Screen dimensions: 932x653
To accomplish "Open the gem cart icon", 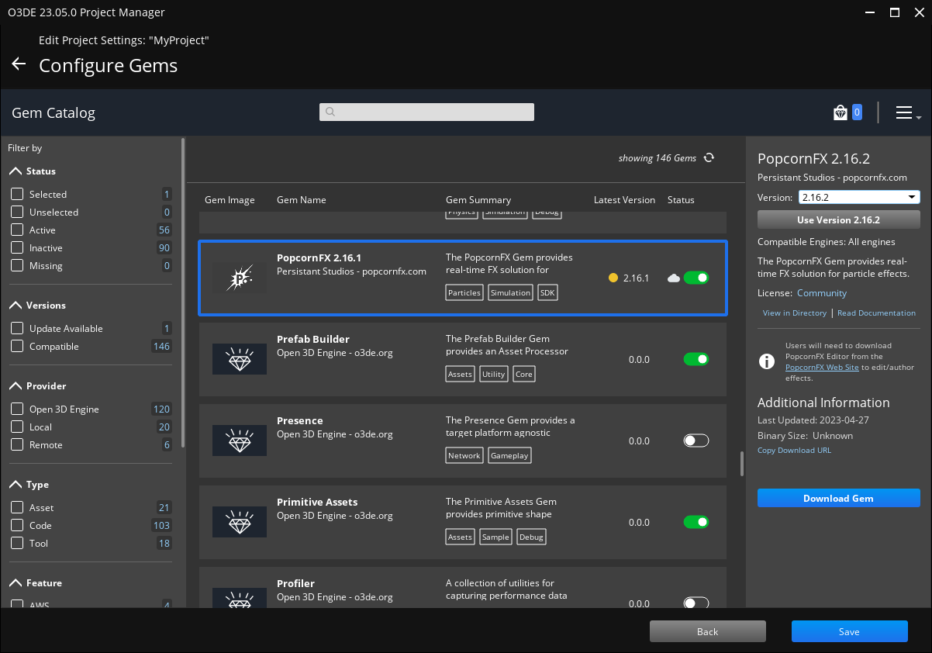I will coord(841,113).
